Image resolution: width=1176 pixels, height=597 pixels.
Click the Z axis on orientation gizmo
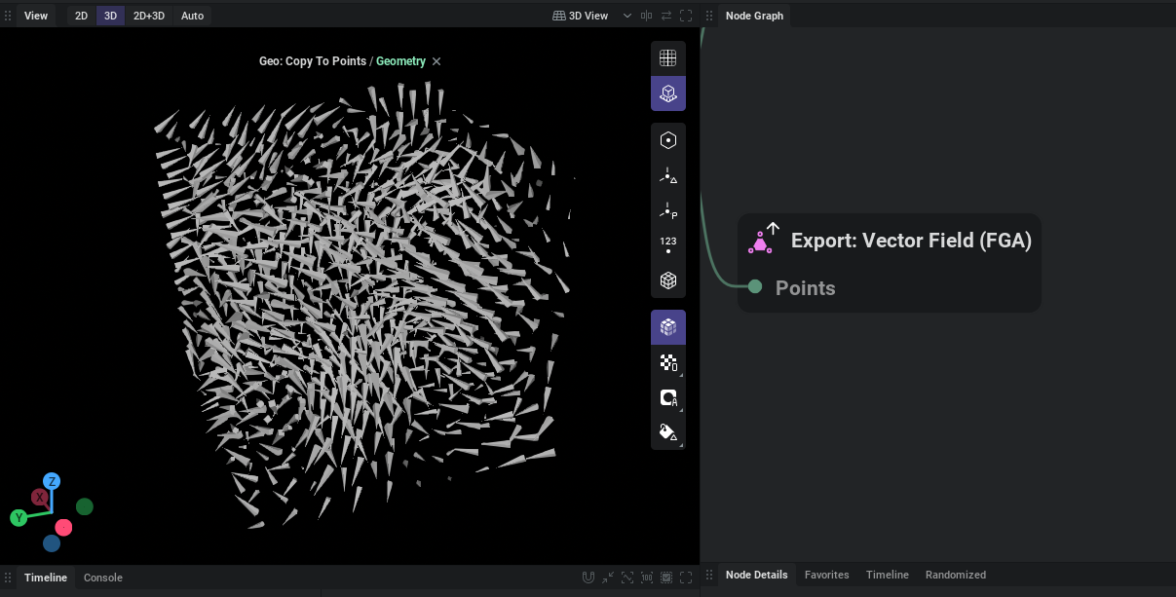coord(52,481)
